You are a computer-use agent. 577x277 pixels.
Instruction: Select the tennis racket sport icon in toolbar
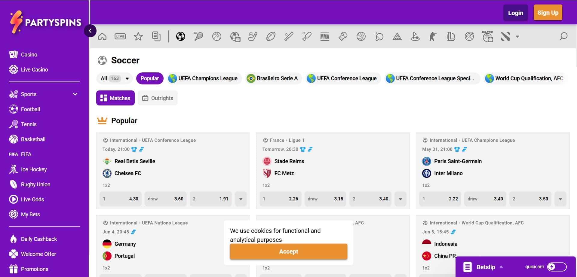click(198, 37)
